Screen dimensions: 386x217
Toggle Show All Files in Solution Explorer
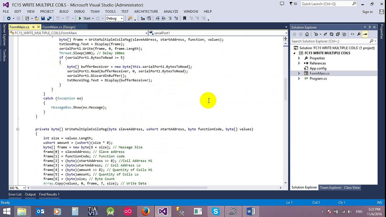[x=344, y=34]
